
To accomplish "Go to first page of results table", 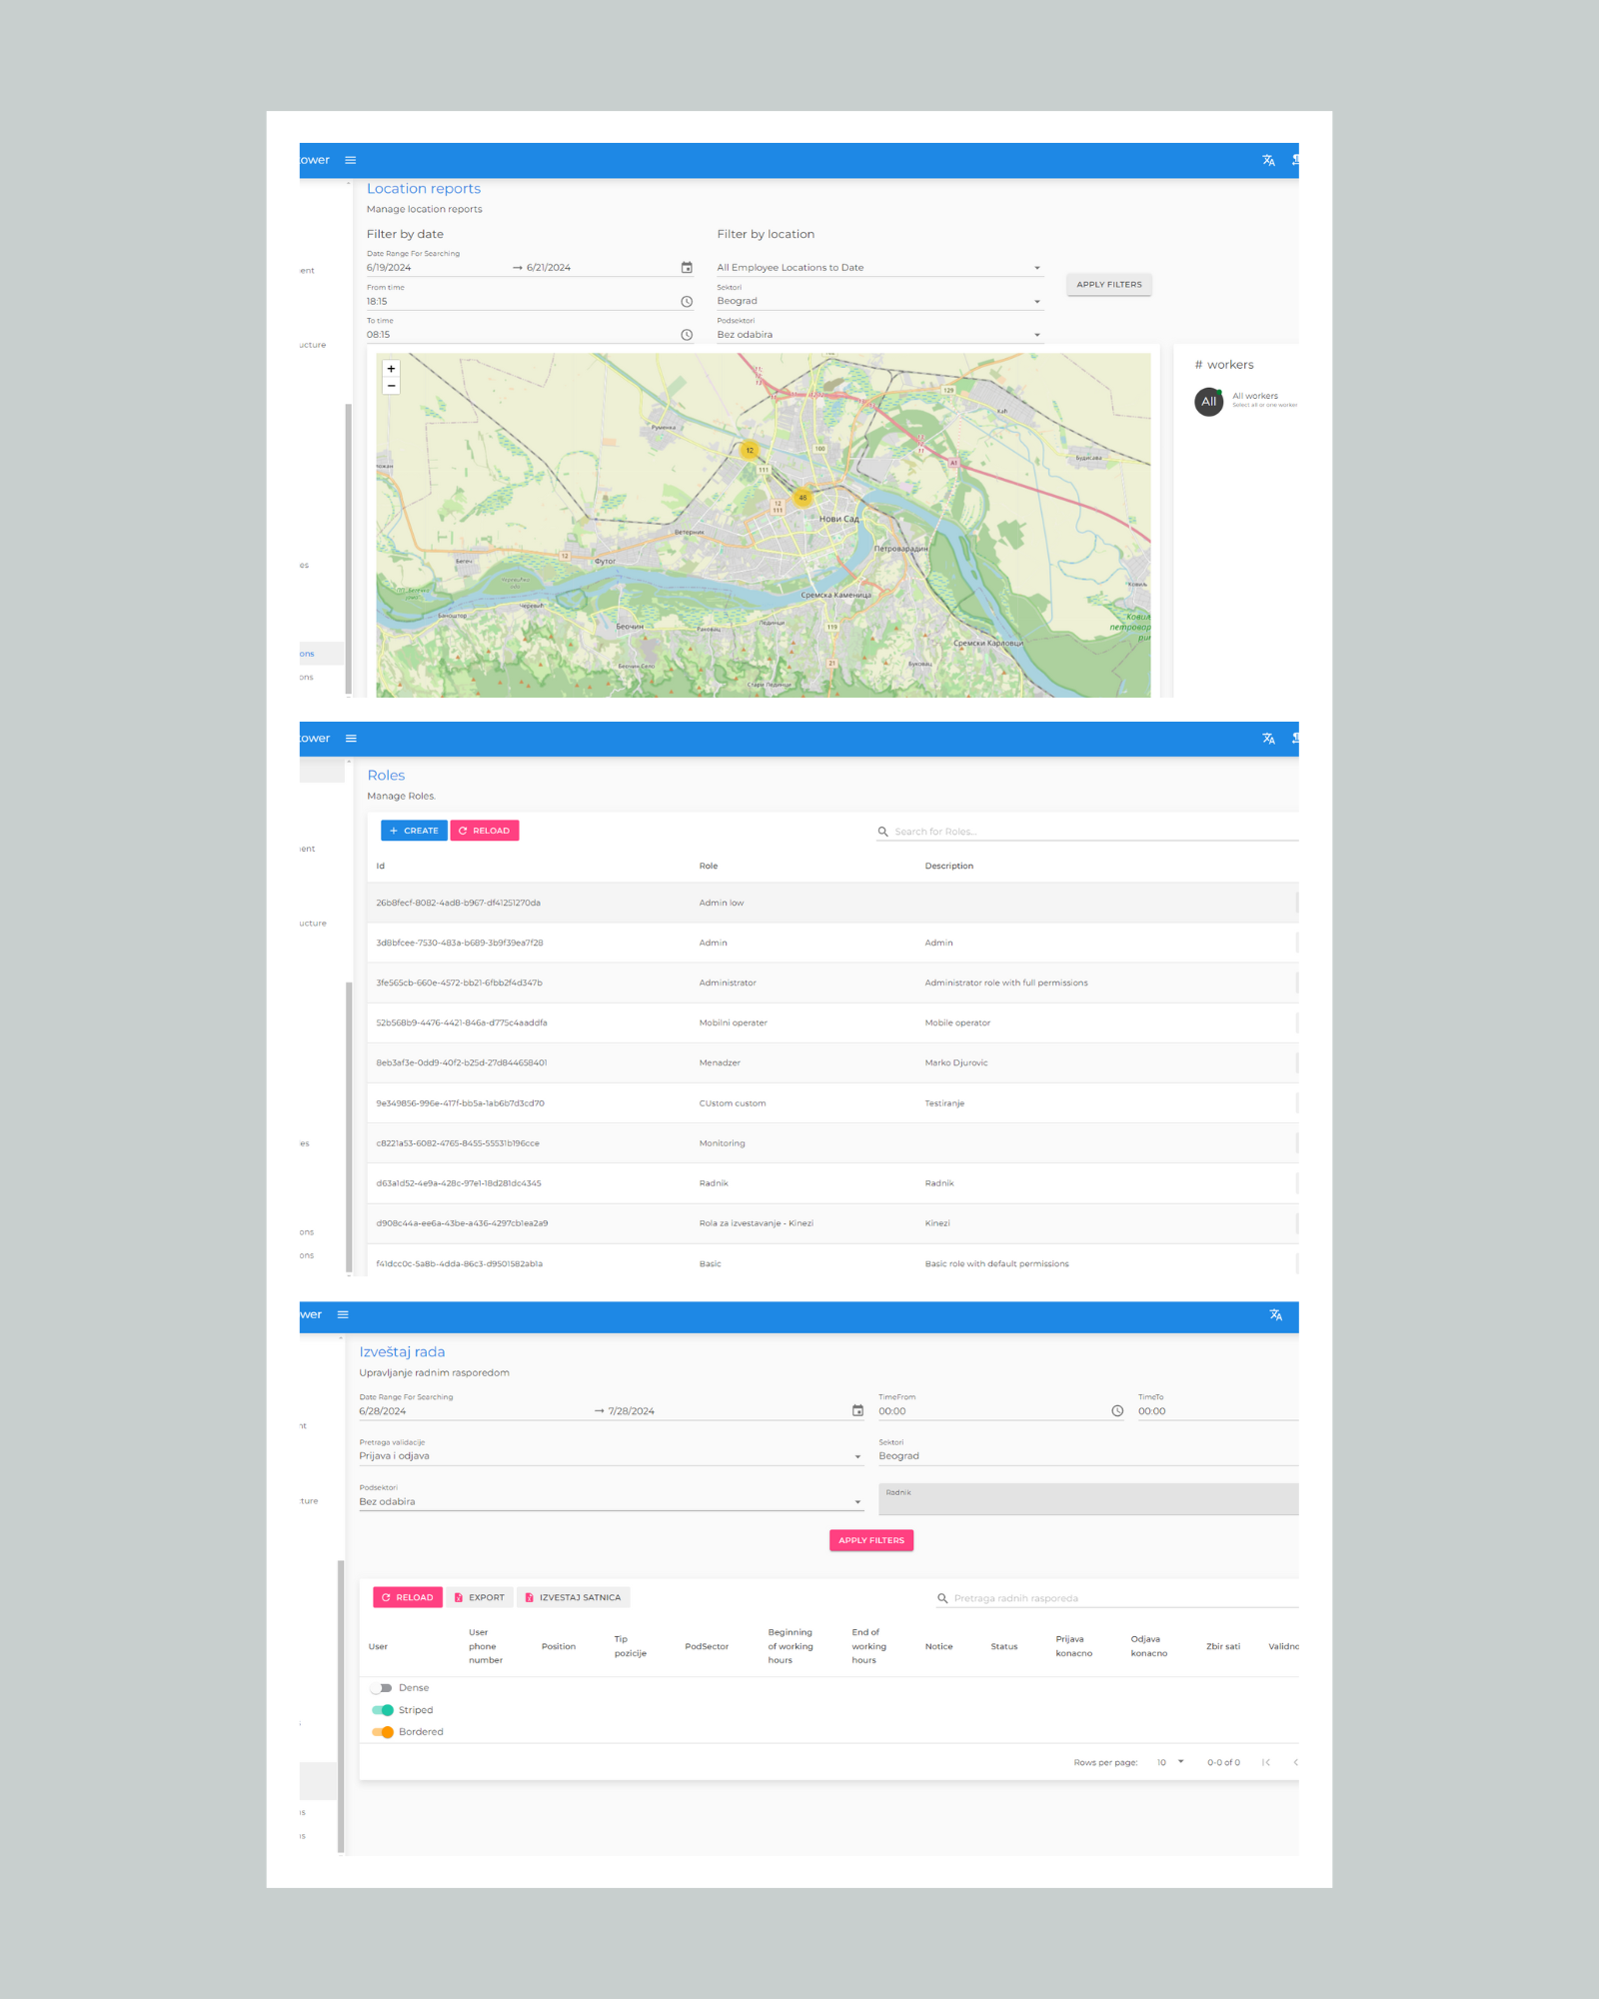I will coord(1266,1762).
